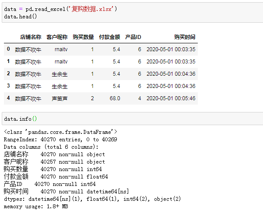Select the 购买数量 column header
Screen dimensions: 263x210
click(x=83, y=37)
